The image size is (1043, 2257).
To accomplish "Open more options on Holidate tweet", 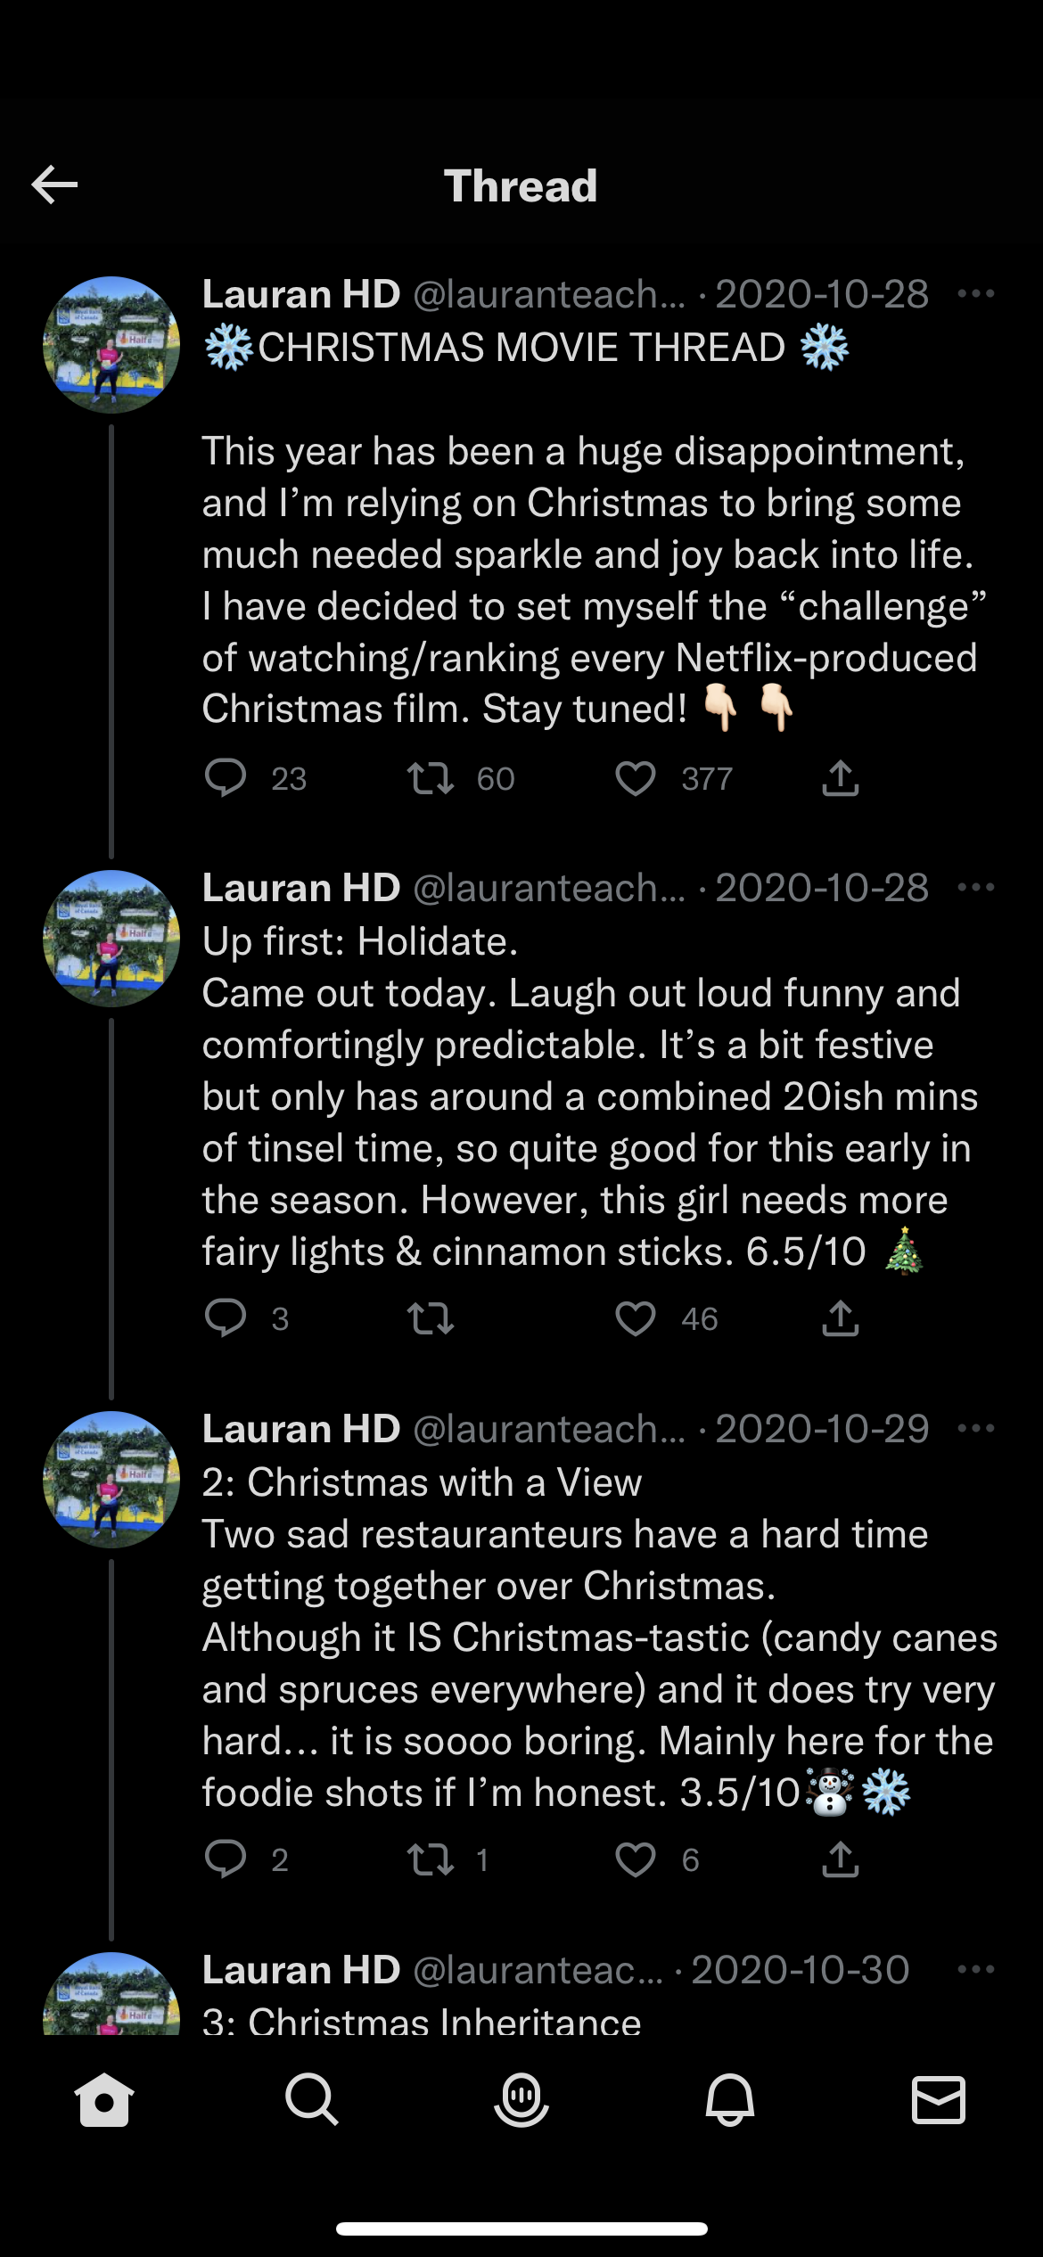I will click(975, 888).
